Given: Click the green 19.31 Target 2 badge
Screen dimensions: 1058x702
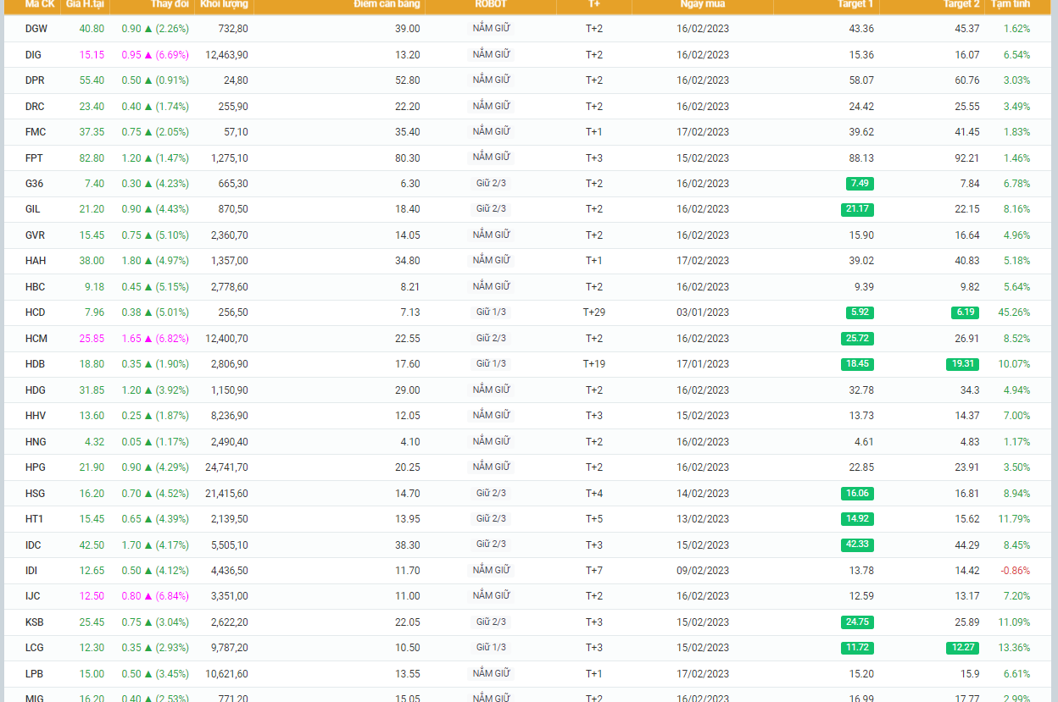Looking at the screenshot, I should coord(963,364).
